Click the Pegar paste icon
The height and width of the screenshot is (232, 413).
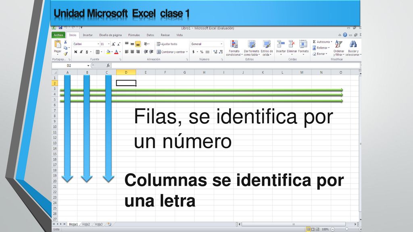click(x=57, y=44)
